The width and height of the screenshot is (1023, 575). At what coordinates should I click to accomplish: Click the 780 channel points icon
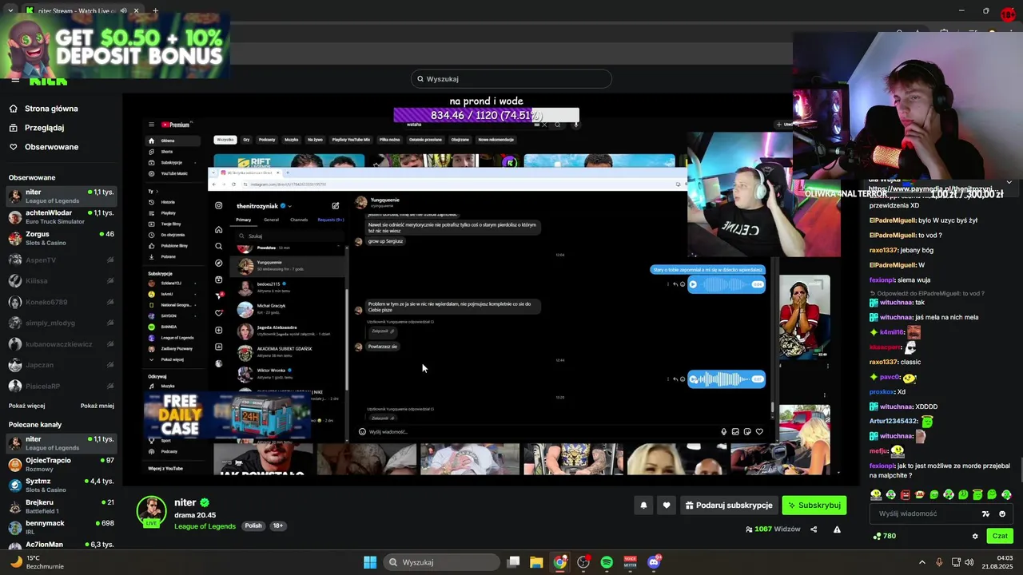tap(884, 536)
